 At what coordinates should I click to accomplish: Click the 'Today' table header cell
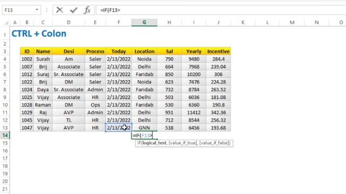pos(119,51)
